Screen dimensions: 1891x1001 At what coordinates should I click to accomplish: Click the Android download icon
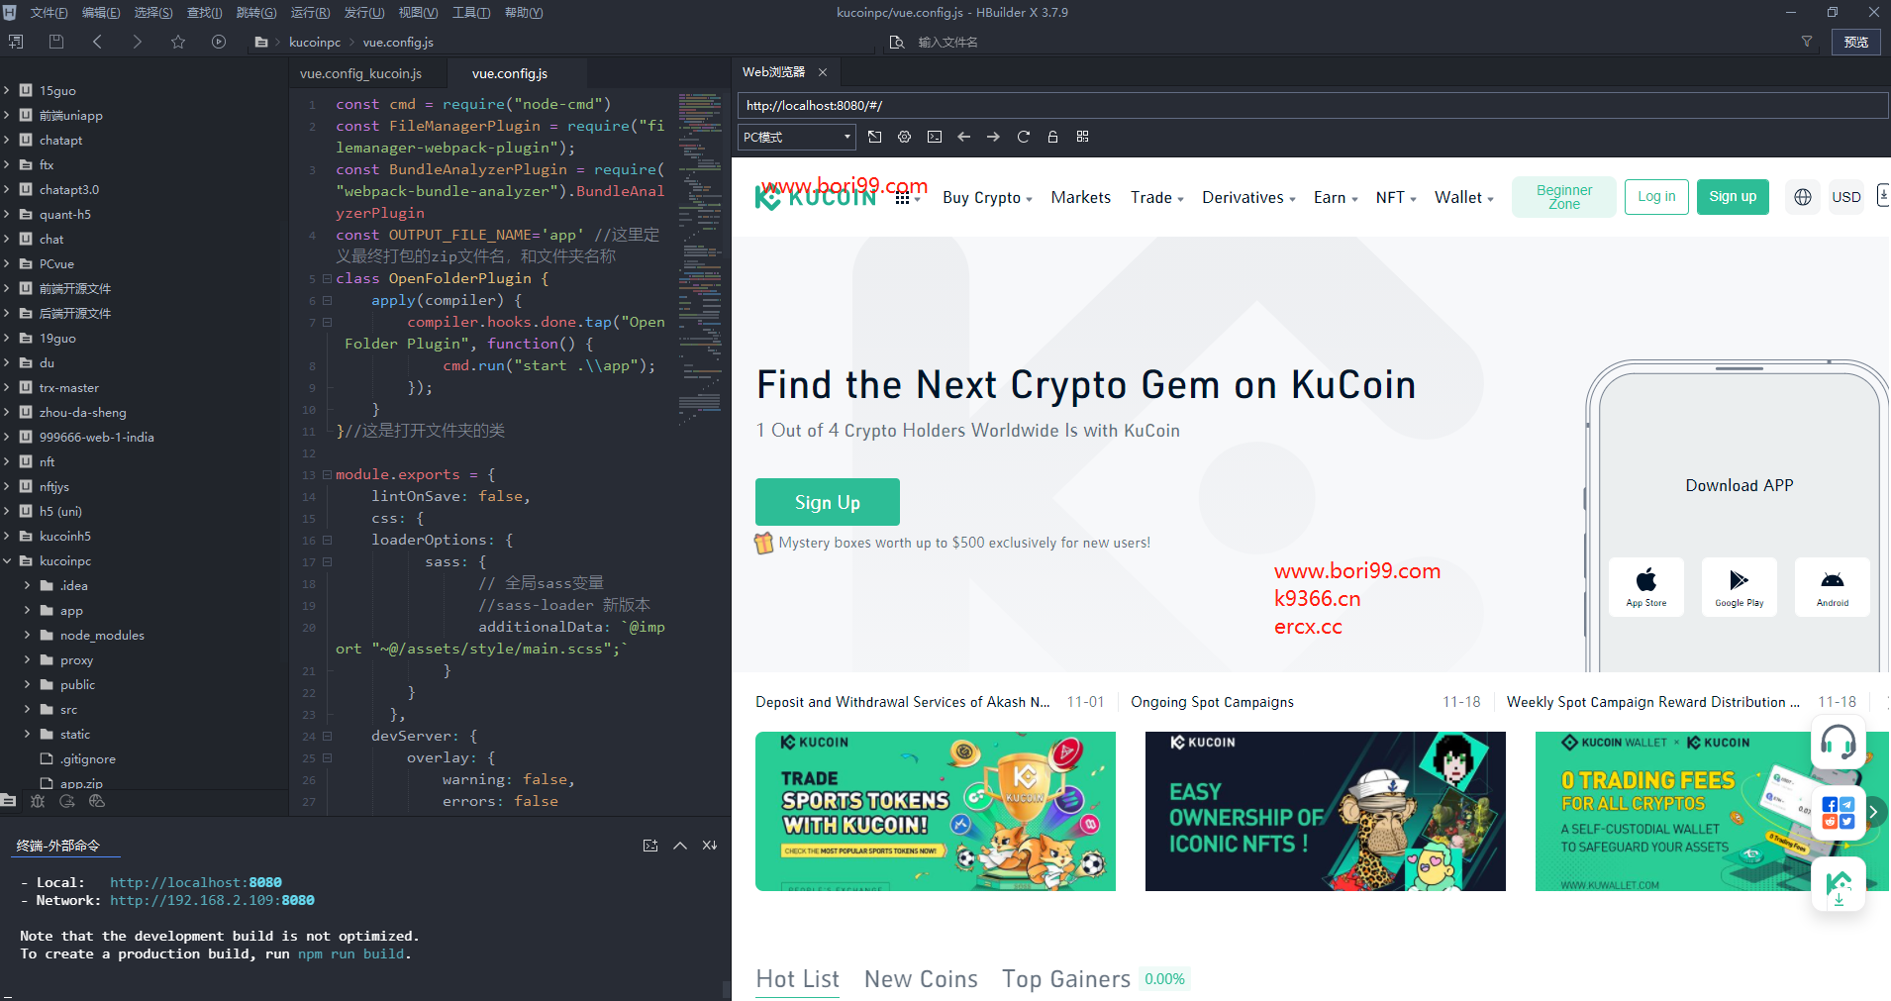(x=1833, y=587)
